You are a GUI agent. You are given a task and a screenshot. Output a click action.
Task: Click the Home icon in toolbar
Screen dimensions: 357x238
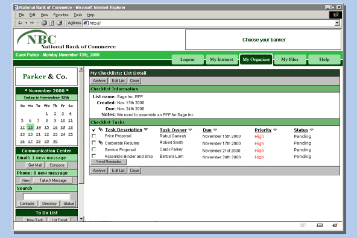pos(60,23)
